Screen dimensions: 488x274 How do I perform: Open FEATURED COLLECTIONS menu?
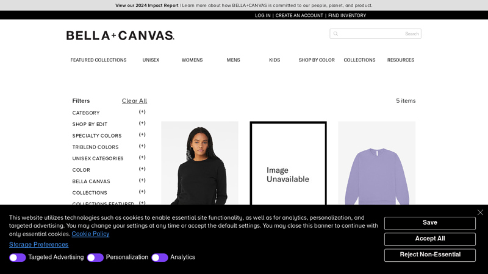click(98, 60)
